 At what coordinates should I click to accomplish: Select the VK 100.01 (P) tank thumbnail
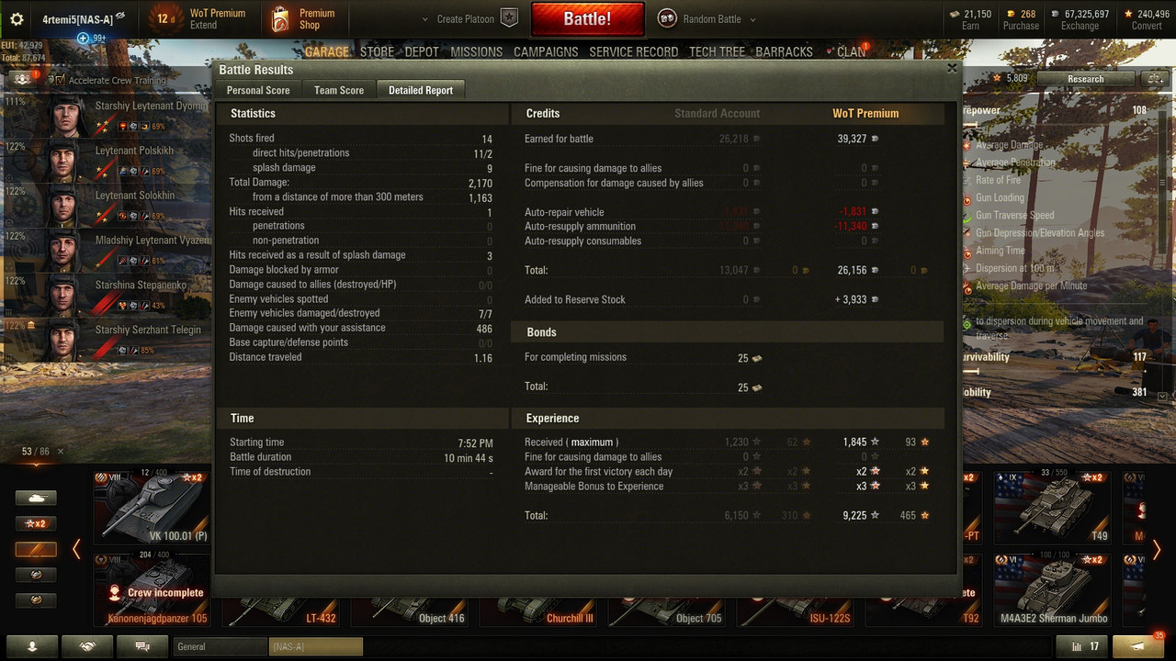coord(152,507)
